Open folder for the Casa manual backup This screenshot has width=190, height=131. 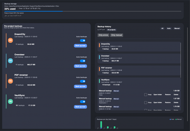click(158, 95)
